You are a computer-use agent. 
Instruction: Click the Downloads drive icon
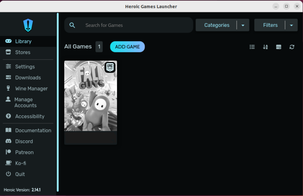point(8,77)
